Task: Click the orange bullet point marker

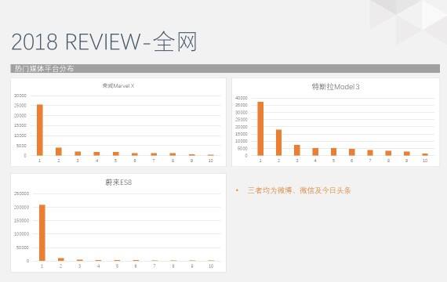Action: point(237,190)
